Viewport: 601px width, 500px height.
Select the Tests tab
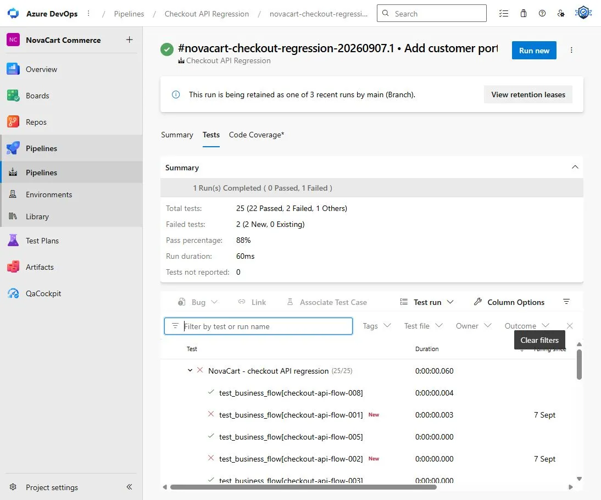point(211,135)
